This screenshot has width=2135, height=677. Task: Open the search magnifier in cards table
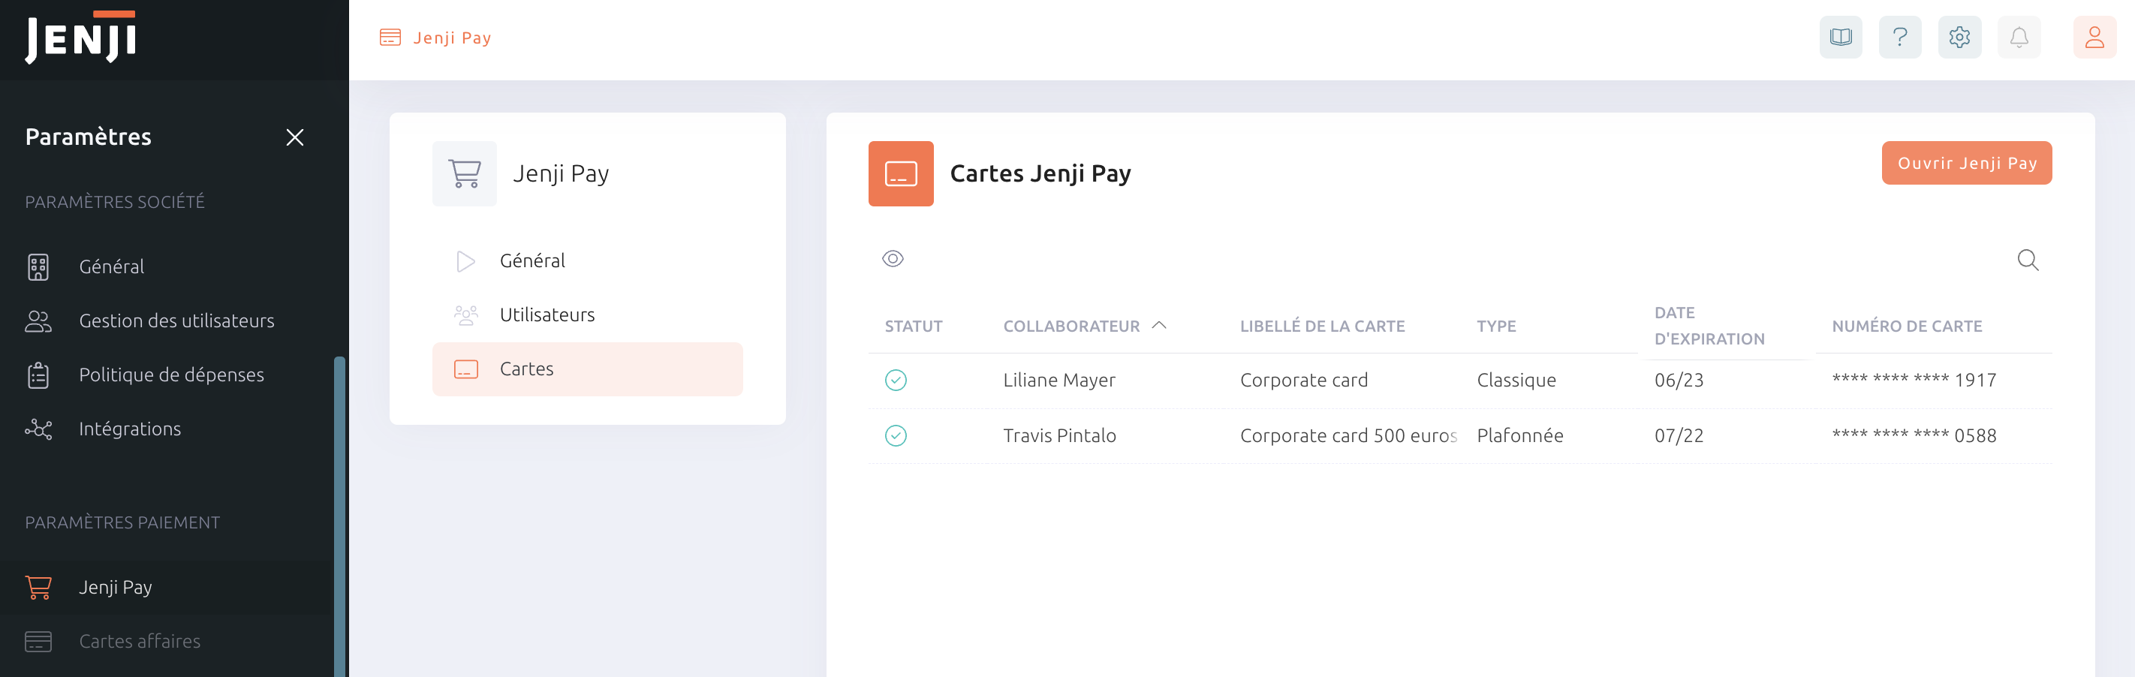coord(2027,260)
